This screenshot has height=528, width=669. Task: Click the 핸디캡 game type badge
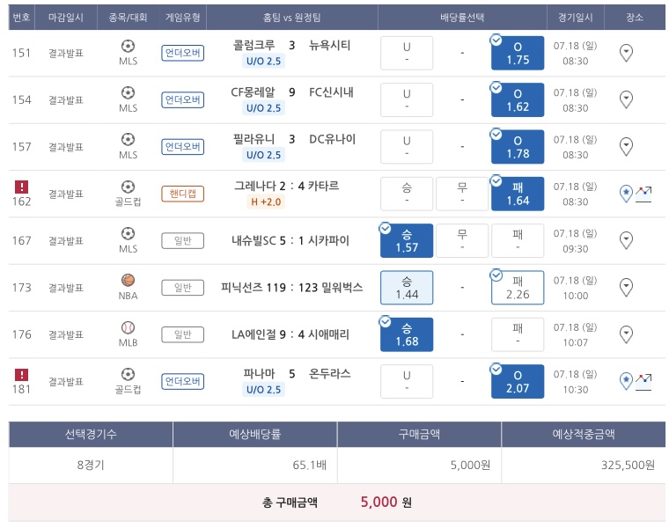click(x=183, y=194)
